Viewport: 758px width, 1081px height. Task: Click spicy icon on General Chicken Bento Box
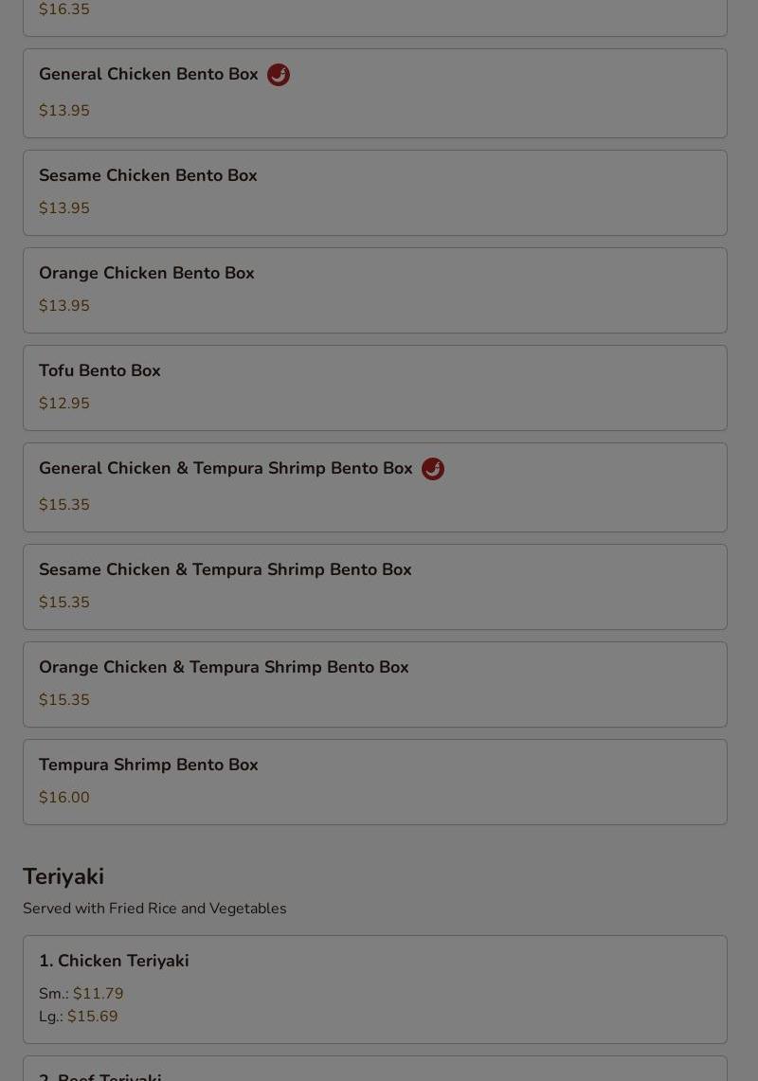point(279,75)
